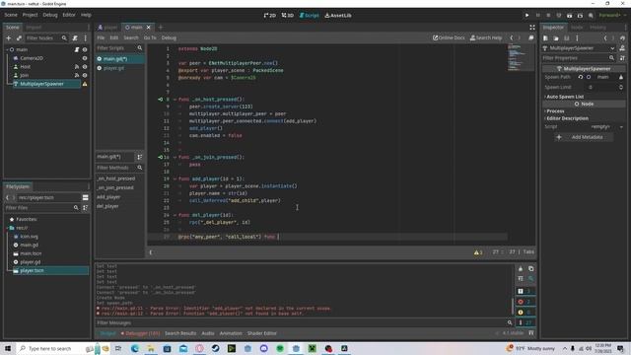Collapse the main node tree
Image resolution: width=631 pixels, height=355 pixels.
click(x=7, y=49)
